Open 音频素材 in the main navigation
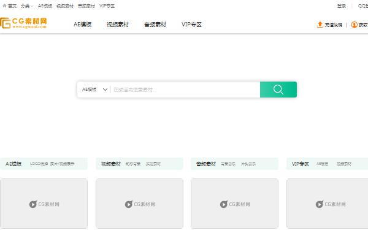This screenshot has height=230, width=368. (x=155, y=25)
